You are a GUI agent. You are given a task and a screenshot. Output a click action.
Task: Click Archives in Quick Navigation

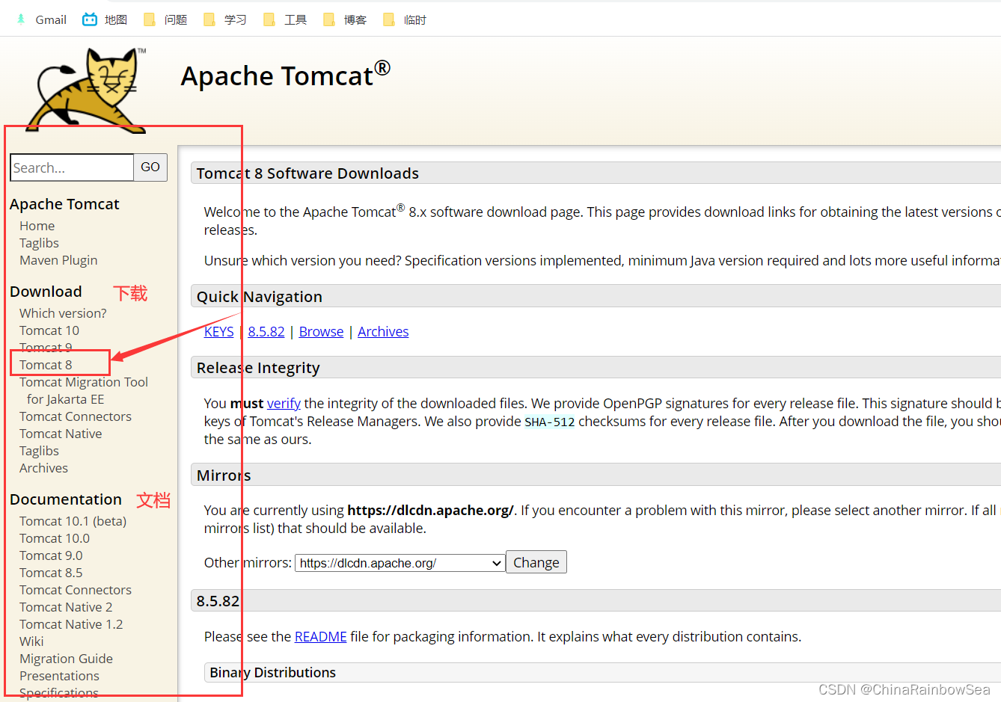pos(383,331)
